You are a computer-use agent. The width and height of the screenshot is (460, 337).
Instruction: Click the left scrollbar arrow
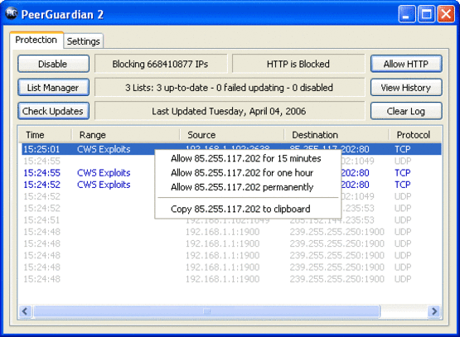[x=25, y=311]
